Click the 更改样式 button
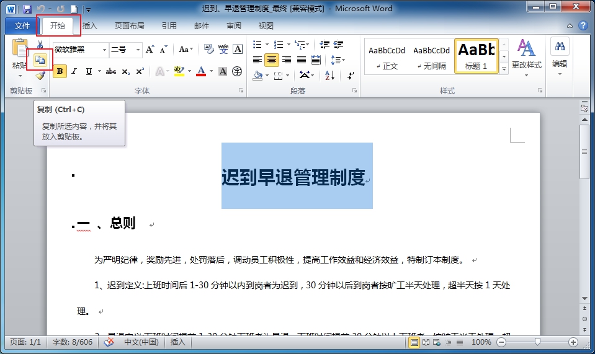This screenshot has height=354, width=595. [x=526, y=56]
